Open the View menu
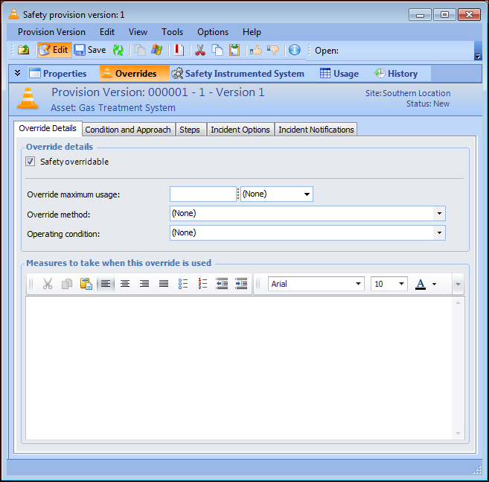 [138, 32]
